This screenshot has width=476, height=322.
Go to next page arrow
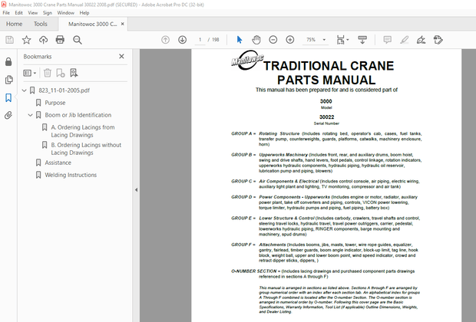[x=182, y=40]
